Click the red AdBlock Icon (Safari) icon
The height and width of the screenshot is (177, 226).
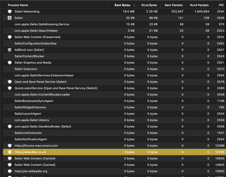click(x=10, y=50)
